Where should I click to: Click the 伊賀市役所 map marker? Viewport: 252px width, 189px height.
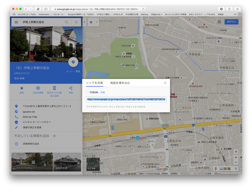tap(147, 119)
